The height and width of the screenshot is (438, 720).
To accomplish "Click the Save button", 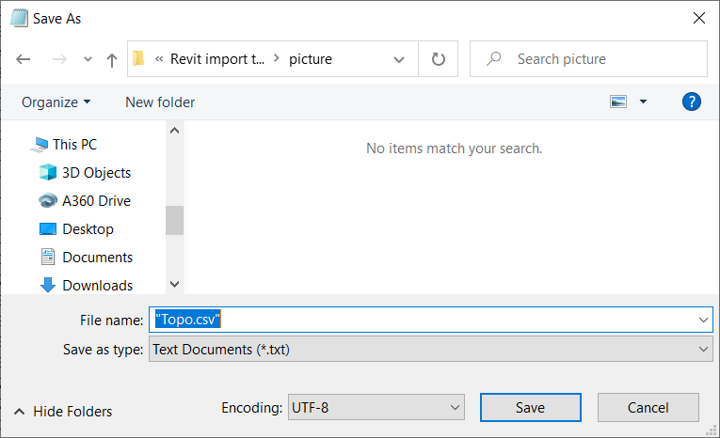I will [530, 408].
